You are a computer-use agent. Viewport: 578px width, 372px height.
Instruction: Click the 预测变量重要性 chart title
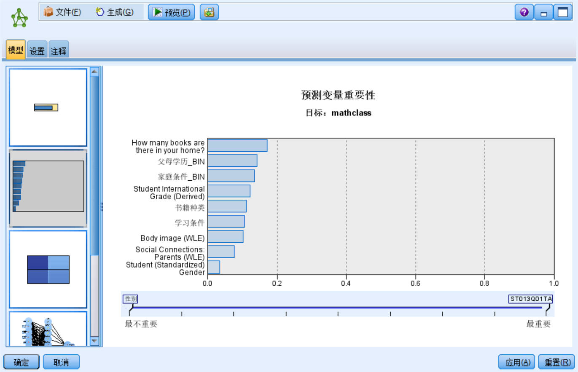tap(338, 95)
